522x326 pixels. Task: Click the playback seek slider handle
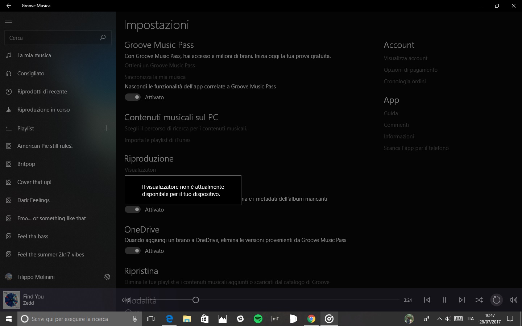[x=196, y=300]
